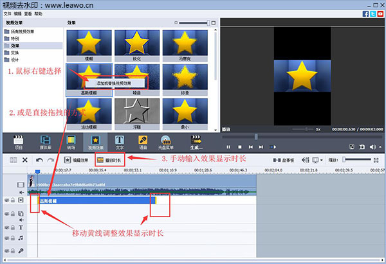Click the undo arrow icon
386x264 pixels.
39,160
